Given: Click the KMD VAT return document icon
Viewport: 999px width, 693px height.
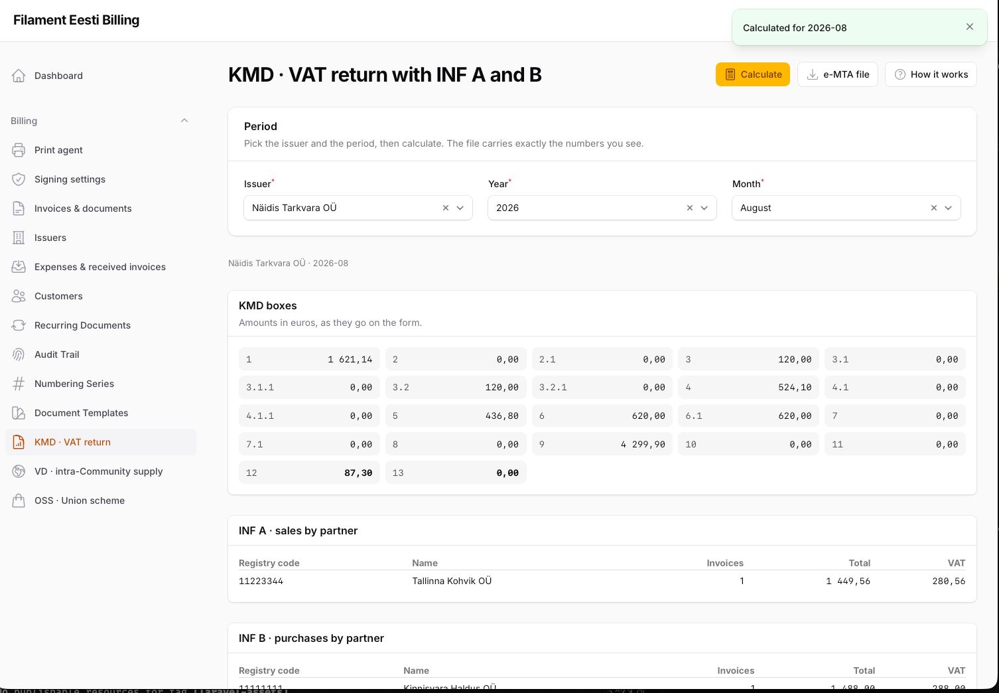Looking at the screenshot, I should 19,442.
